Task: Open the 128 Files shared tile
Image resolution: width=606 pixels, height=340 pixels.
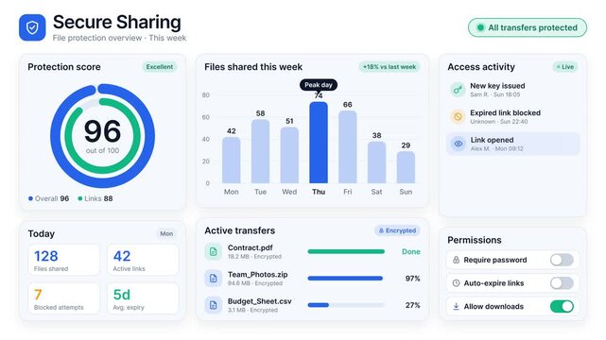Action: point(63,260)
